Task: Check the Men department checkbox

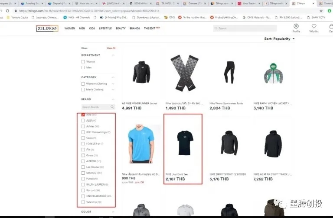Action: point(83,67)
